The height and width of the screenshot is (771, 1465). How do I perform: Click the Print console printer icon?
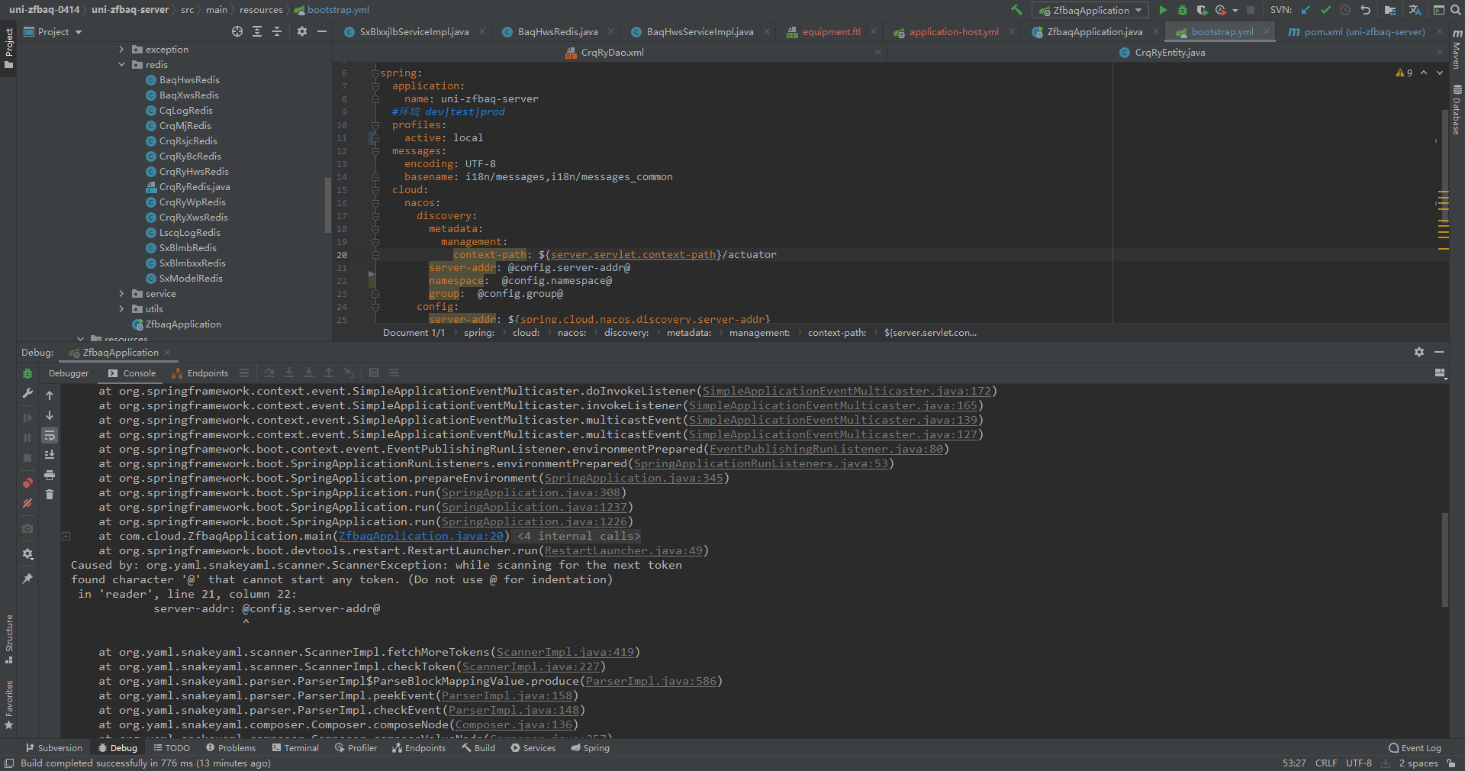tap(50, 475)
